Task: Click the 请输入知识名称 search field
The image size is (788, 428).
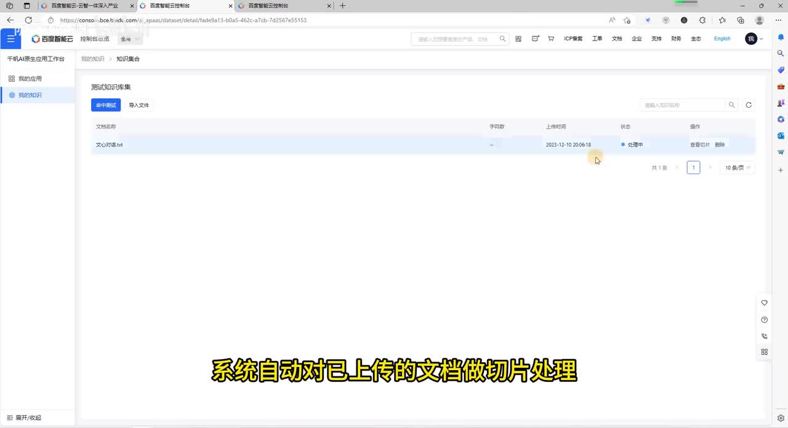Action: 682,105
